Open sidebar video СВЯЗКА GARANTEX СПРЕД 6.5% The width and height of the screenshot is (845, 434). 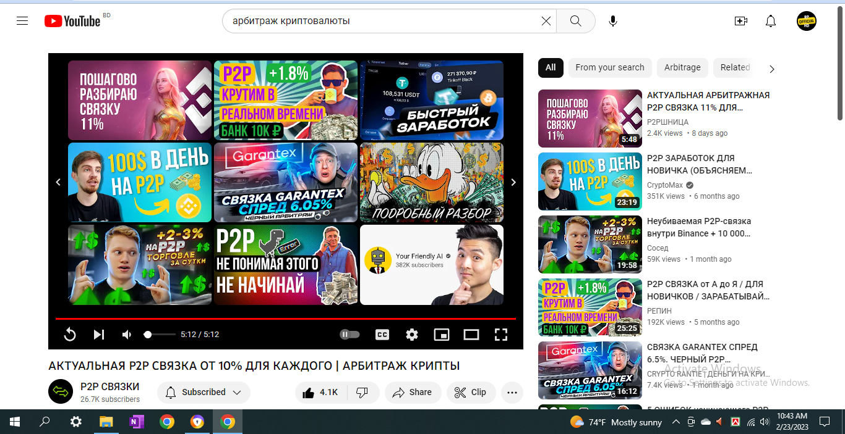click(702, 353)
